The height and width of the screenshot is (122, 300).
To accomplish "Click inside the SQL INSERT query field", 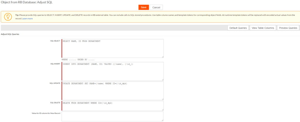I will (112, 71).
